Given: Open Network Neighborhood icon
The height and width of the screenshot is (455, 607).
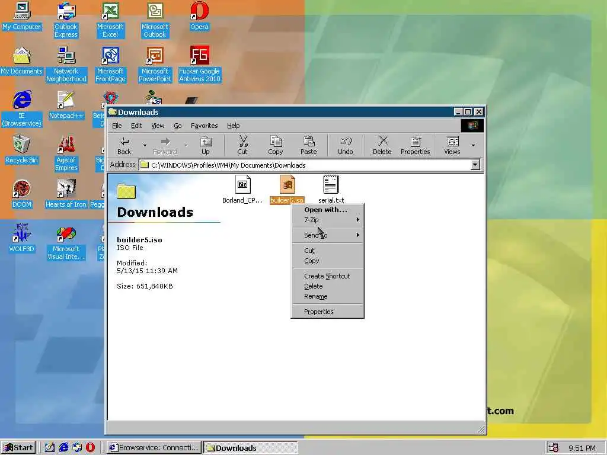Looking at the screenshot, I should click(66, 65).
